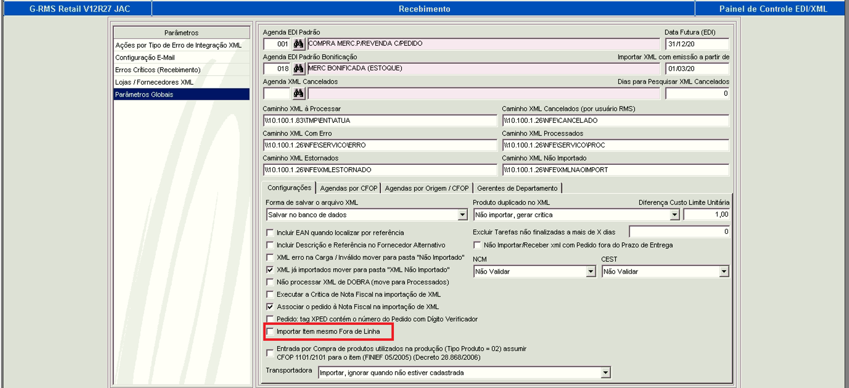This screenshot has width=849, height=388.
Task: Open the NCM validation dropdown
Action: coord(591,272)
